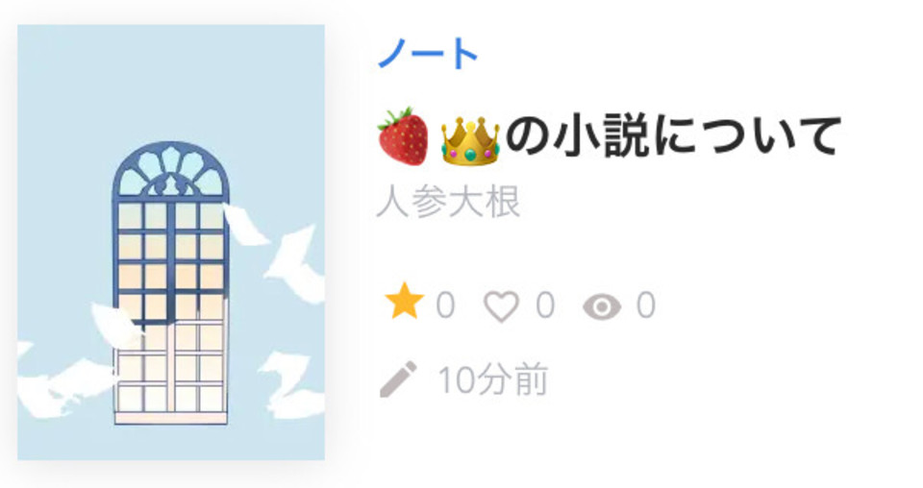The width and height of the screenshot is (923, 488).
Task: Click the strawberry emoji in the title
Action: (x=404, y=136)
